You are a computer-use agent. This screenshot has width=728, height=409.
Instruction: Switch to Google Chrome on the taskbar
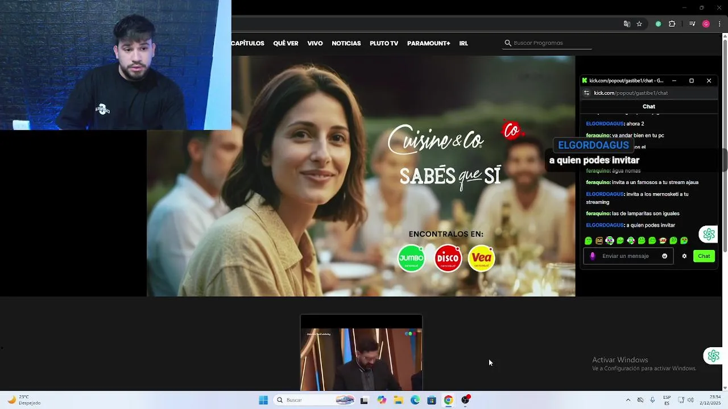coord(448,400)
